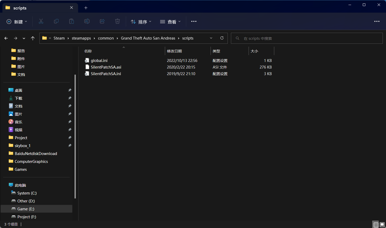Click the 2022/10/13 22:56 date cell

pos(182,61)
